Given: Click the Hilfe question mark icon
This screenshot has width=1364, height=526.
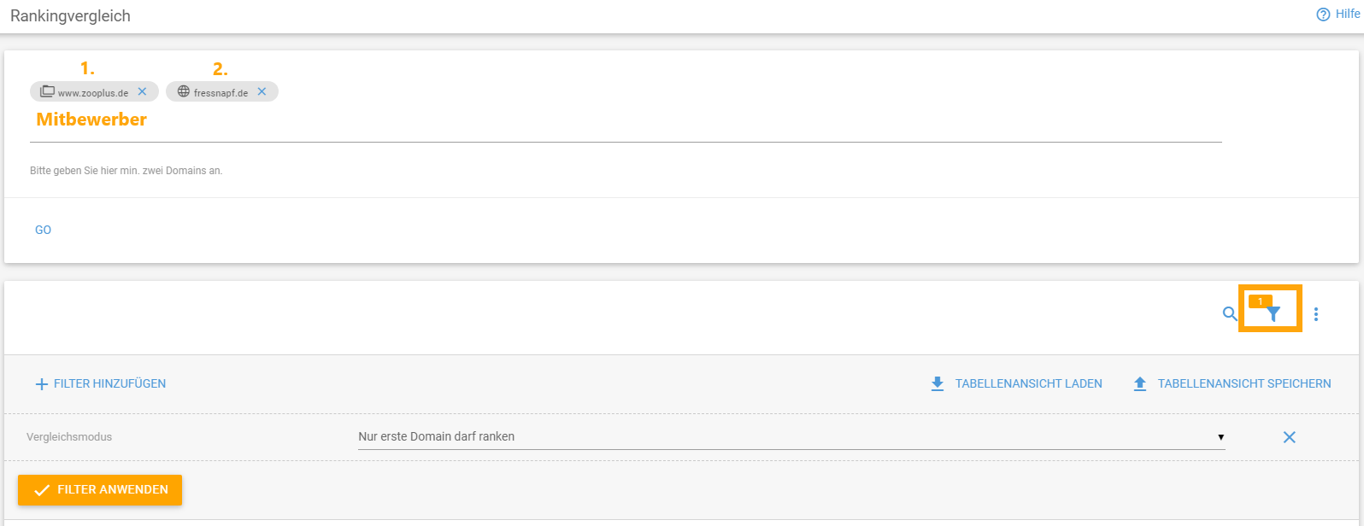Looking at the screenshot, I should click(x=1323, y=15).
